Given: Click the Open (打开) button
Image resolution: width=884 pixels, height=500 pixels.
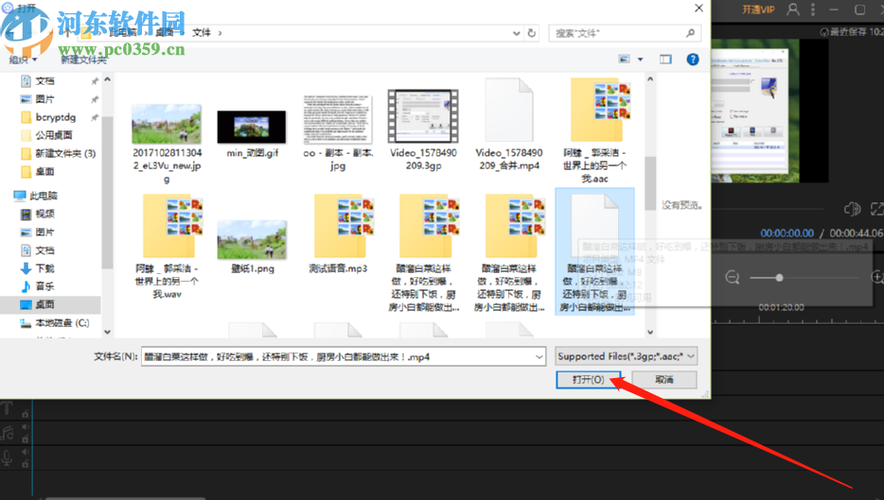Looking at the screenshot, I should coord(588,380).
